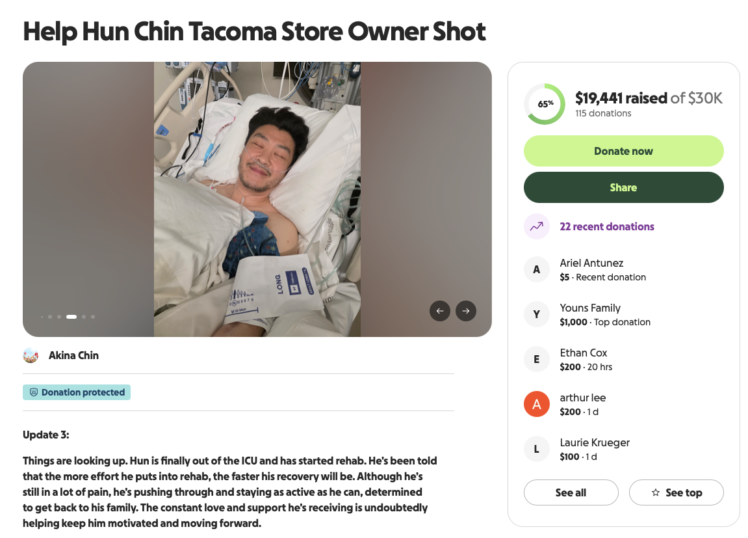748x538 pixels.
Task: Click Laurie Krueger's donor avatar
Action: pos(537,449)
